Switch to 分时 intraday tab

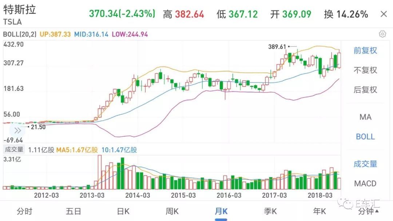click(24, 211)
